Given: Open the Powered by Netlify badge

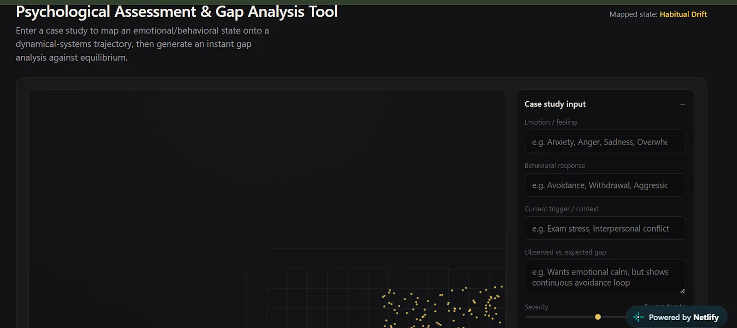Looking at the screenshot, I should click(x=677, y=317).
